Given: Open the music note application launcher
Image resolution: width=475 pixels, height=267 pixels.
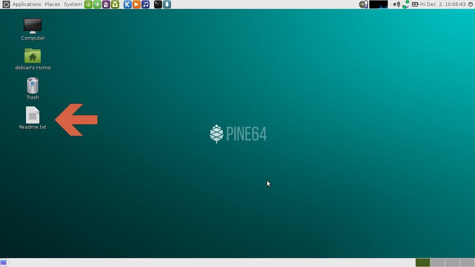Looking at the screenshot, I should click(145, 4).
